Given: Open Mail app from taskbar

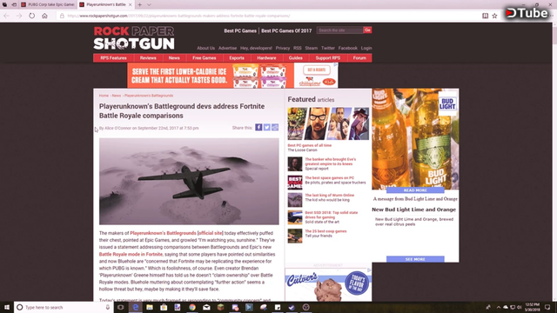Looking at the screenshot, I should point(206,307).
